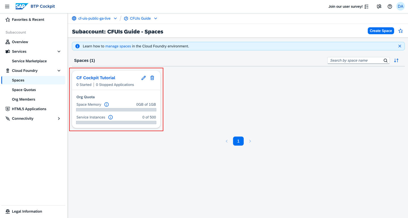Go to the previous page arrow
Viewport: 408px width, 218px height.
(227, 141)
